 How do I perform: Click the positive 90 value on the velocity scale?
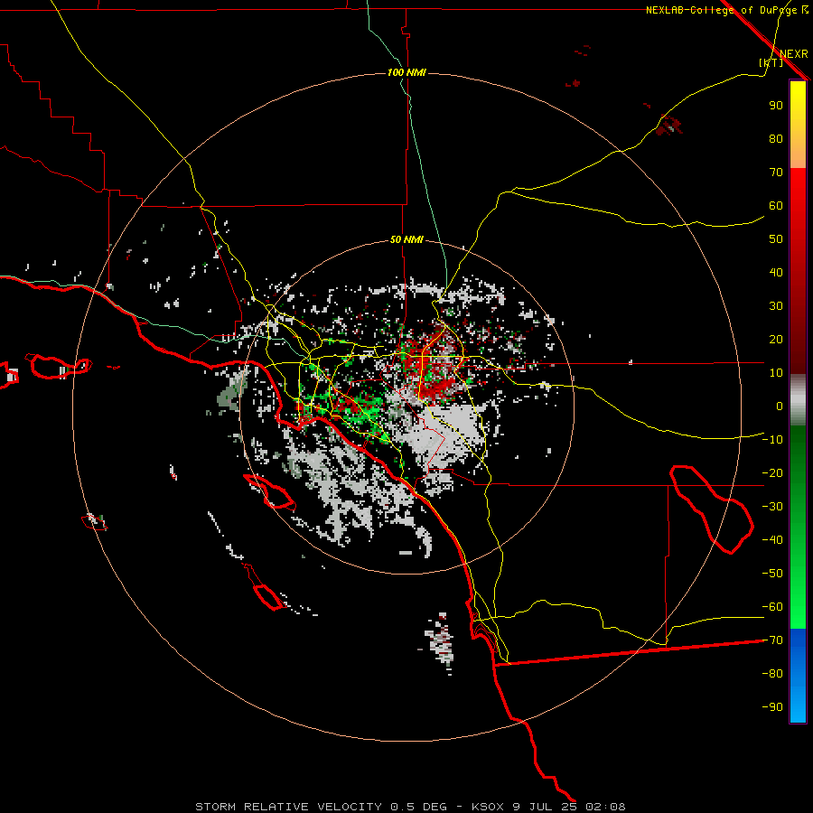pyautogui.click(x=776, y=106)
